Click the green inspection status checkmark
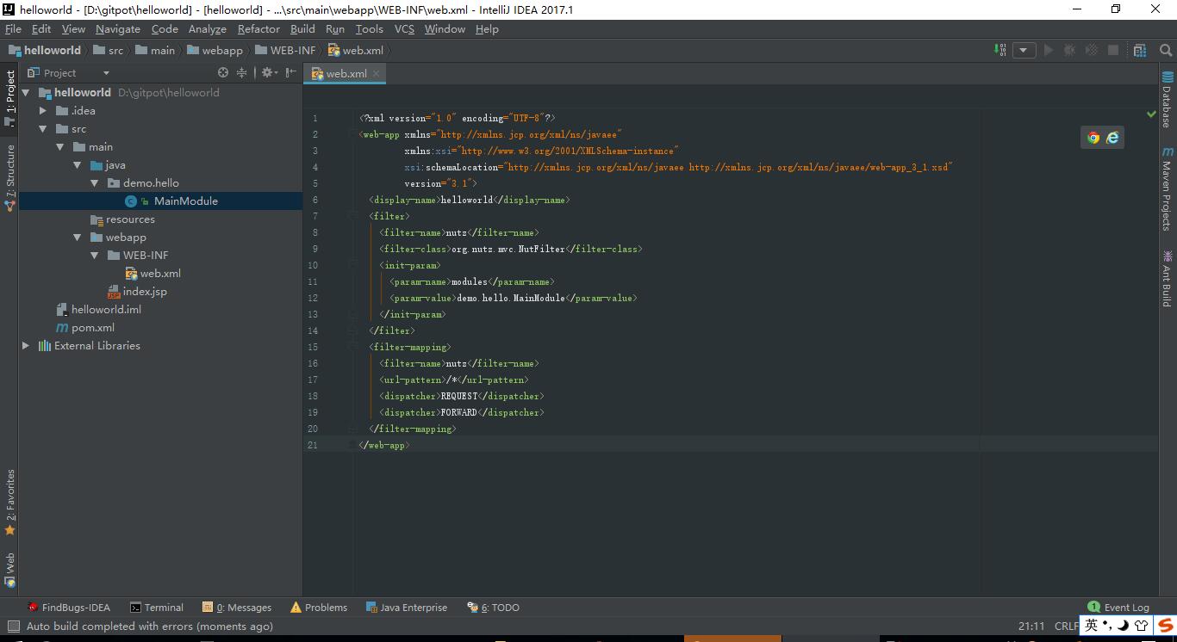The height and width of the screenshot is (642, 1177). 1151,114
